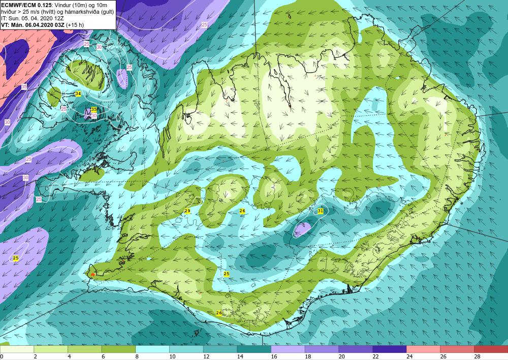Click the 'IT: Sun. 05. 04. 2020 12Z' line
The height and width of the screenshot is (360, 508).
click(33, 18)
